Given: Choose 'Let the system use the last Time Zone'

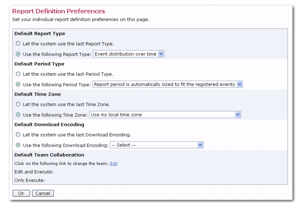Looking at the screenshot, I should (18, 104).
